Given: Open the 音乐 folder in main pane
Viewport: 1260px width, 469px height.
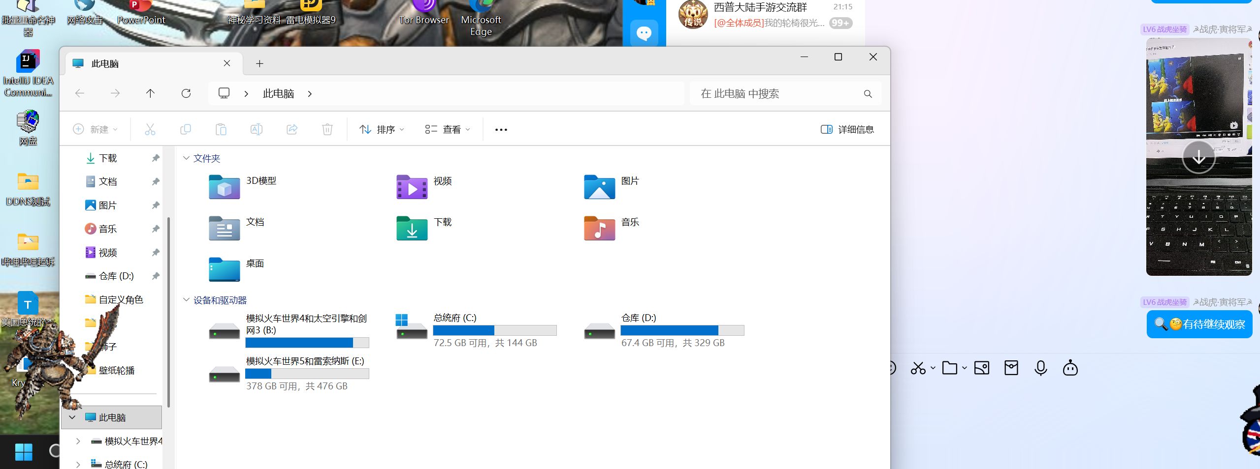Looking at the screenshot, I should point(612,228).
